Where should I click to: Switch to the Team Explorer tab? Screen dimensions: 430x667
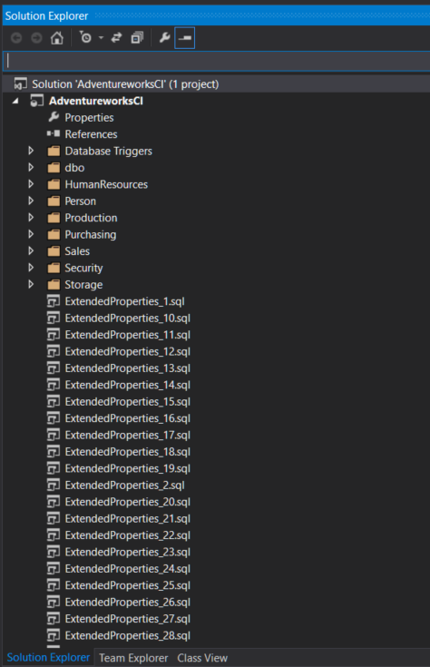click(133, 658)
